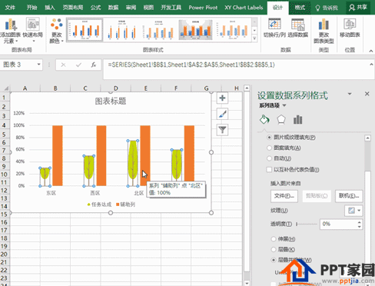
Task: Select Stack and Scale (层叠并缩放) radio
Action: pos(274,260)
